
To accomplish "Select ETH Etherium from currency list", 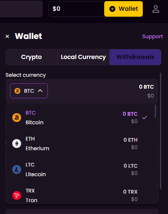I will pos(82,144).
